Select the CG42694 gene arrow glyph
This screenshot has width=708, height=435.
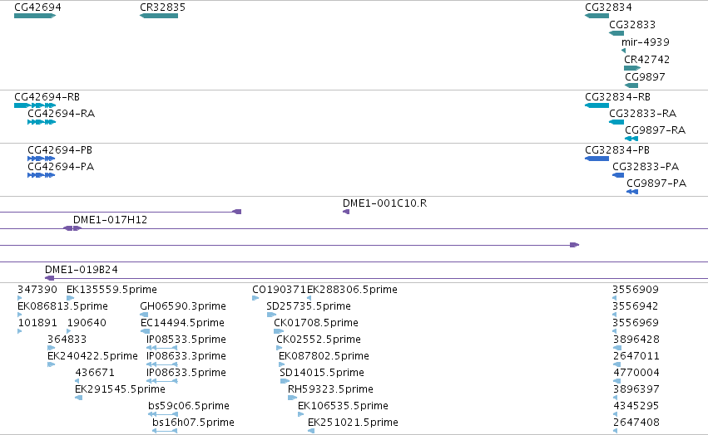(35, 16)
